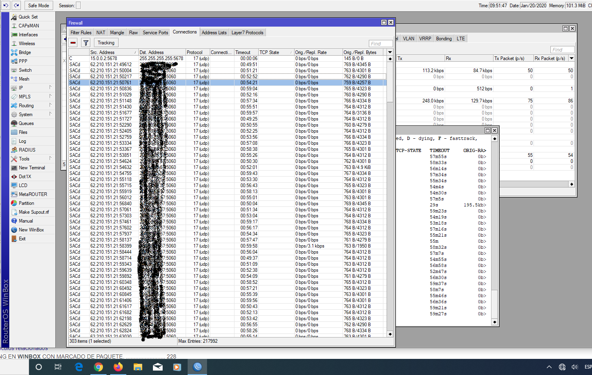Click the filter funnel icon
Image resolution: width=592 pixels, height=375 pixels.
pyautogui.click(x=86, y=43)
